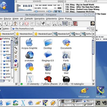Open the filmgimp-0.9 folder
This screenshot has width=107, height=107.
(48, 56)
